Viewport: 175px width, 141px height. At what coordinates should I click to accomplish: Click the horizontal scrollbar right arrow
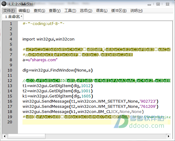point(169,136)
